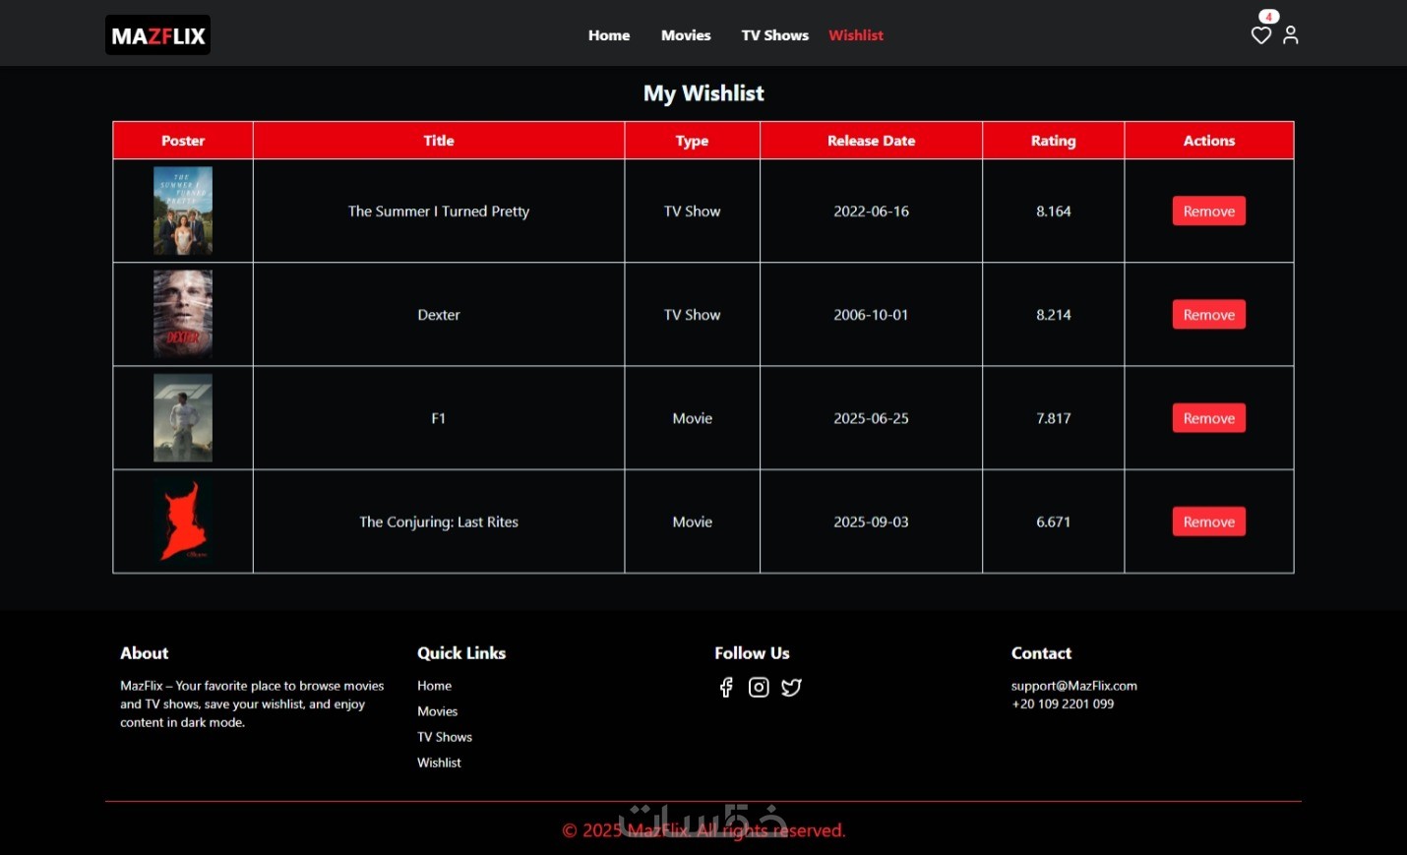Click the Rating column header
This screenshot has height=855, width=1407.
coord(1053,141)
